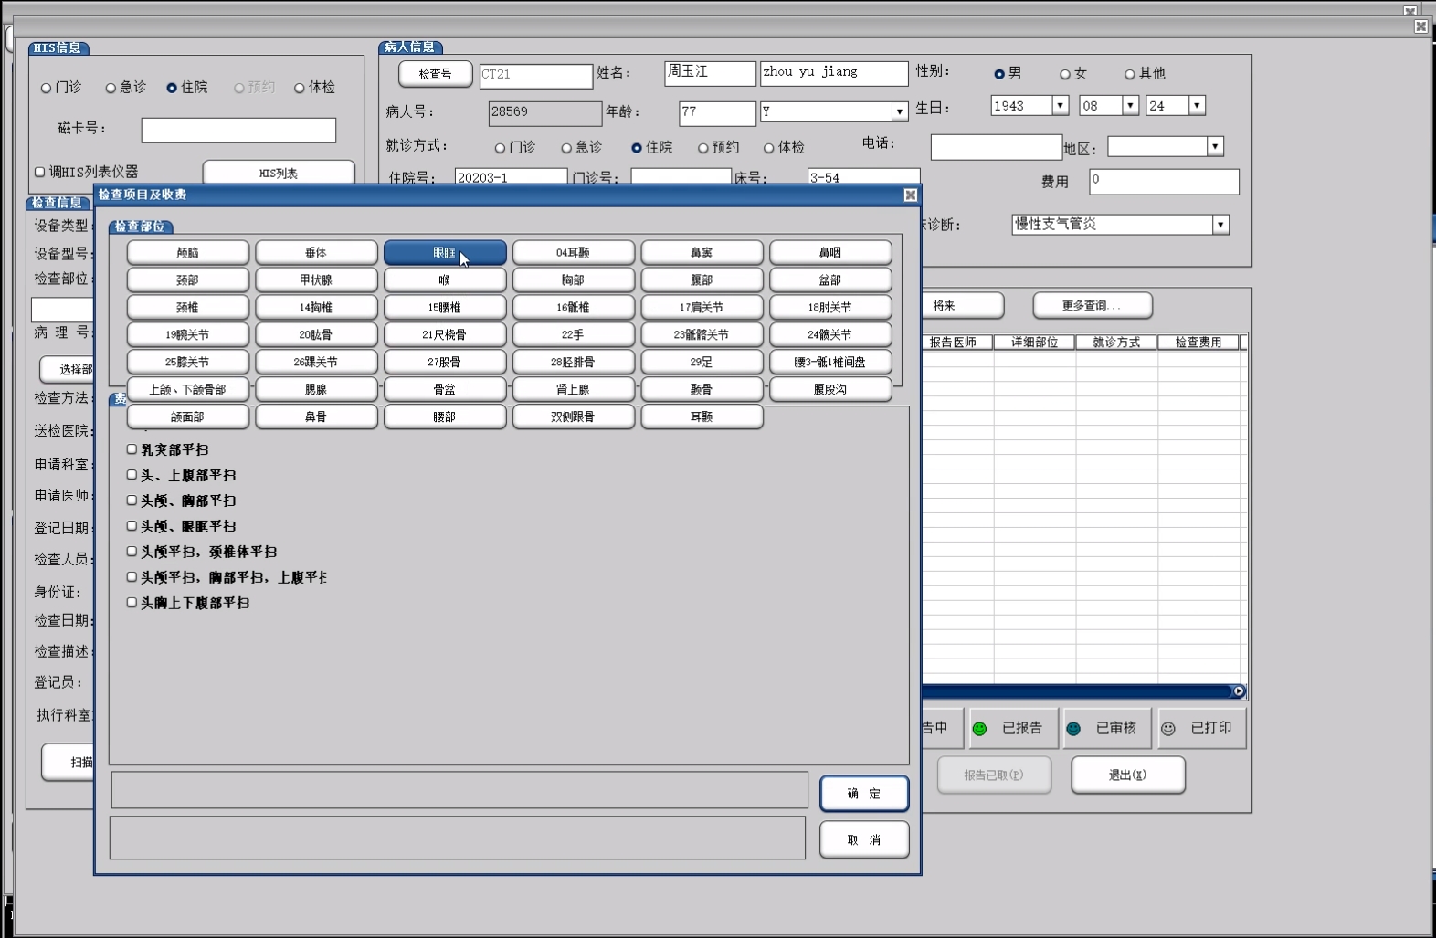Select the 腹股沟 body part button

[x=830, y=390]
